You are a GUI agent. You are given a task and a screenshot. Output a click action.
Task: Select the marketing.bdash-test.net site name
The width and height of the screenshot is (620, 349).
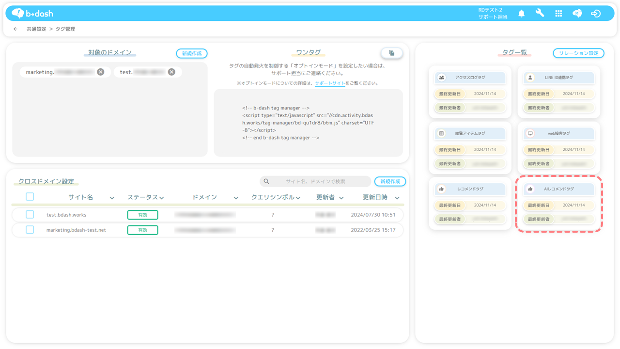pos(76,230)
